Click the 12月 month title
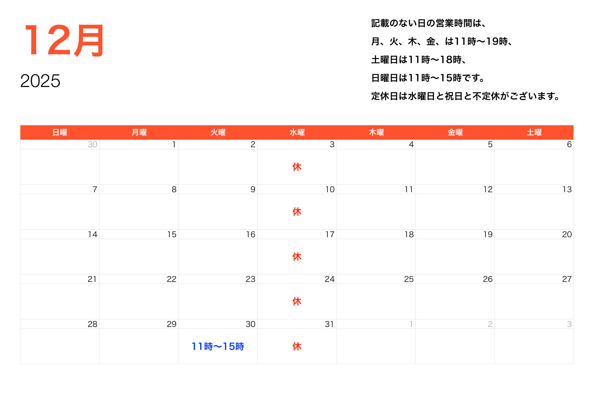 point(64,41)
